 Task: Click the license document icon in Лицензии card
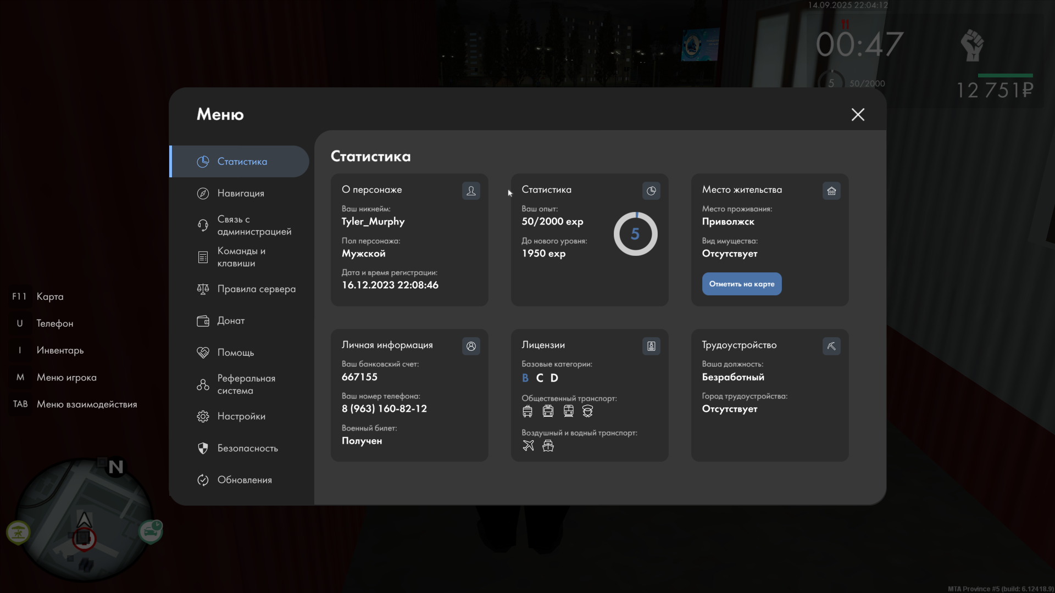point(651,346)
